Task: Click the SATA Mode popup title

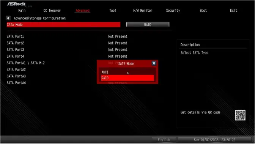Action: (x=126, y=64)
